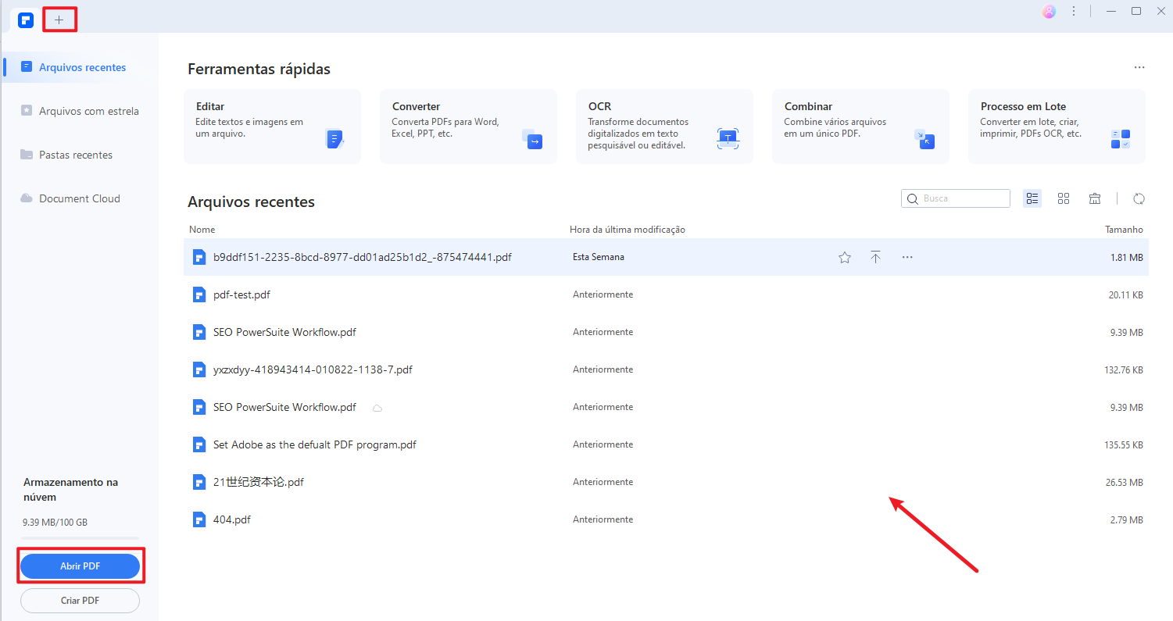This screenshot has height=621, width=1173.
Task: Select the Converter quick tool
Action: (467, 126)
